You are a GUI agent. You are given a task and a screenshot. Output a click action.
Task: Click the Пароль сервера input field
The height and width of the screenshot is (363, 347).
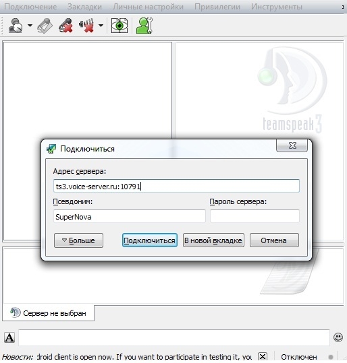(255, 216)
